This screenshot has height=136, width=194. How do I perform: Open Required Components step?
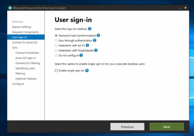tap(25, 32)
